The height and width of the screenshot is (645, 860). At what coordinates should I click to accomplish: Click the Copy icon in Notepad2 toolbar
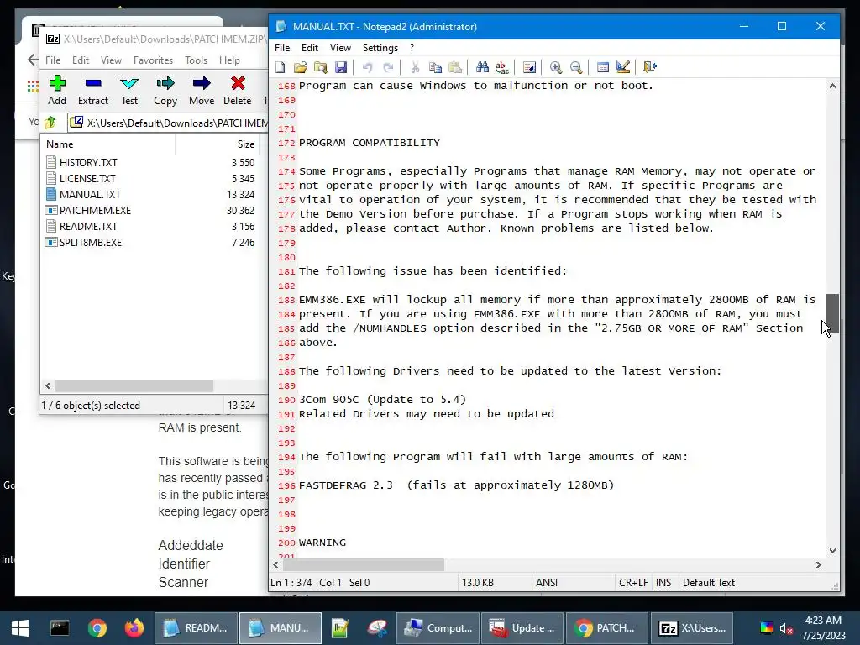(x=436, y=67)
